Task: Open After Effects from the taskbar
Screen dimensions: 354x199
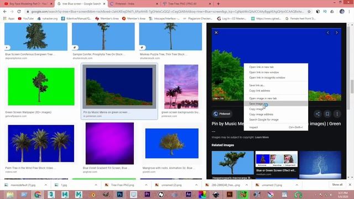Action: (188, 194)
